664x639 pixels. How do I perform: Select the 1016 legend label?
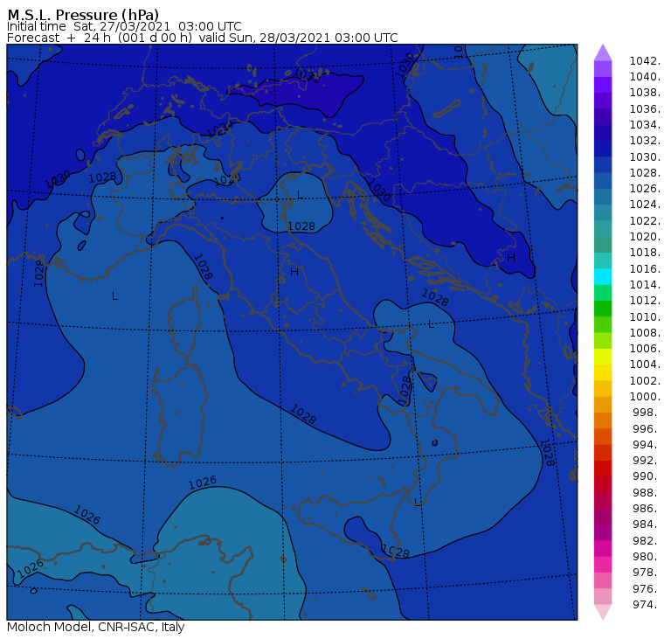pyautogui.click(x=645, y=268)
